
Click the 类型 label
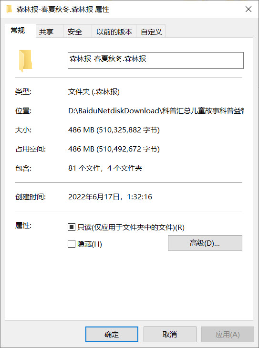point(23,91)
